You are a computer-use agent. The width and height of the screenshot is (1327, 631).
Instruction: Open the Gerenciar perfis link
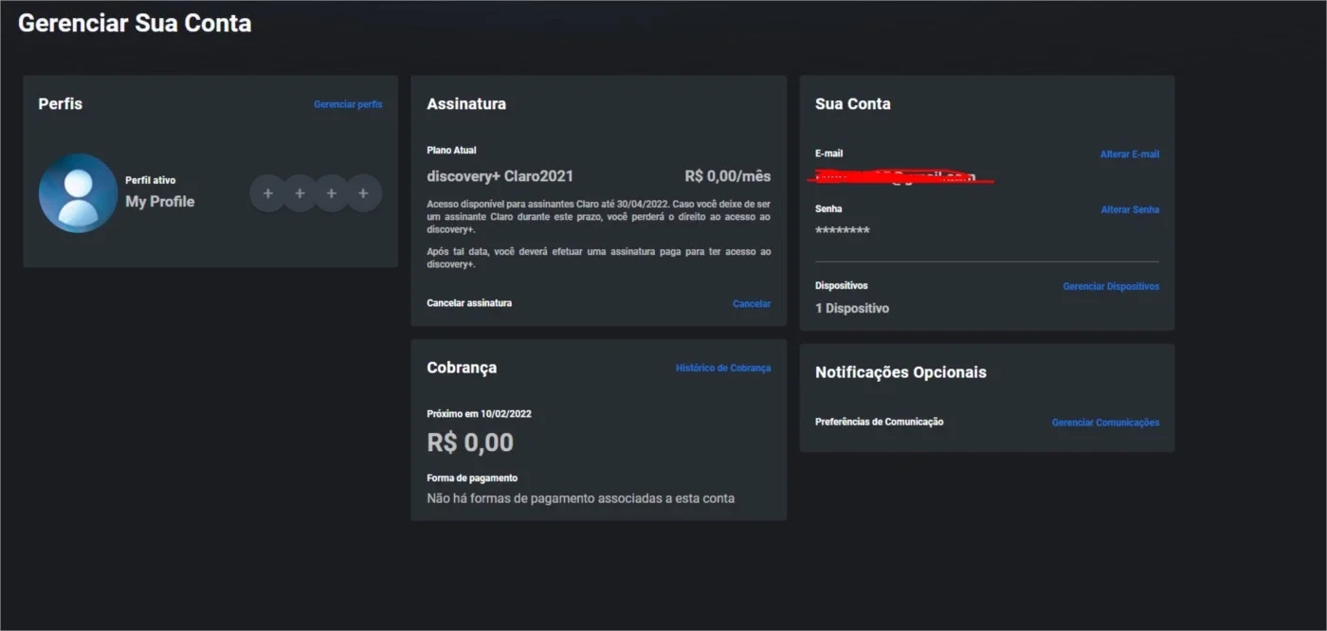[x=348, y=104]
